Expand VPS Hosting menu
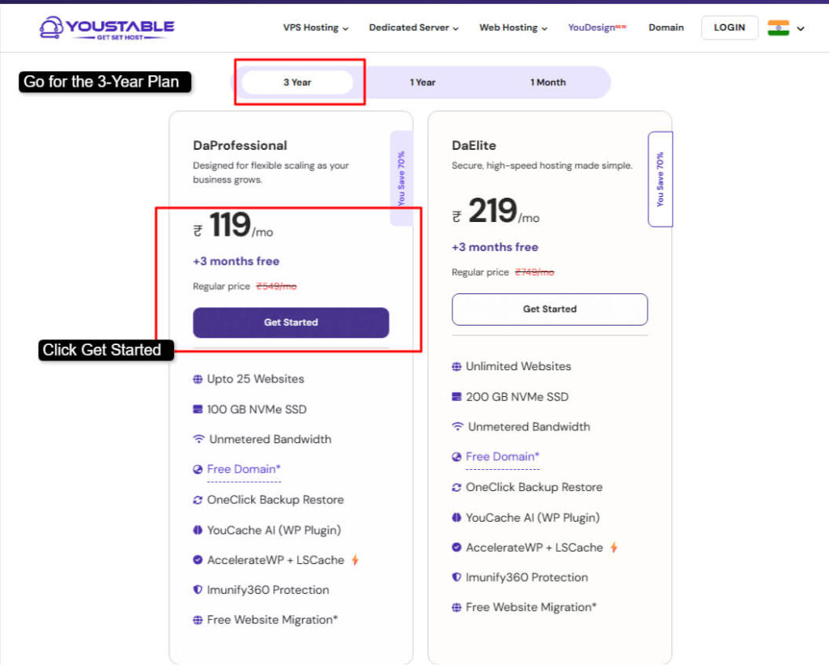This screenshot has height=666, width=829. pos(316,28)
